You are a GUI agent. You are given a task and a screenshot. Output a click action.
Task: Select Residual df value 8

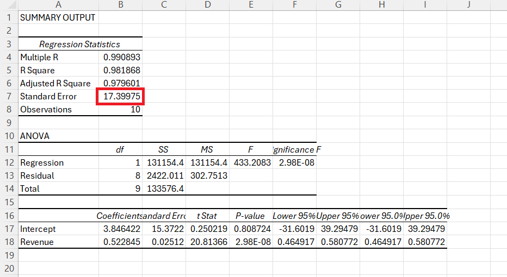pos(120,175)
